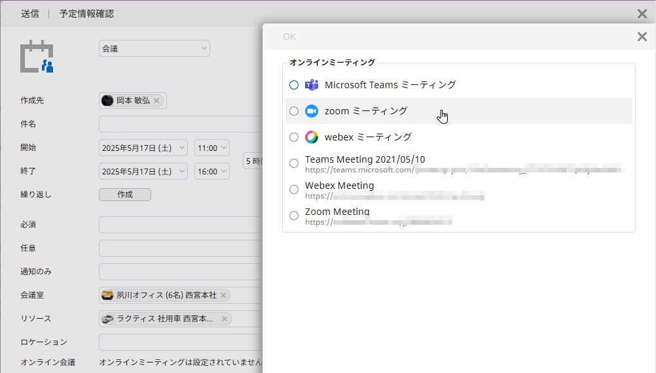Close the online meeting selection panel
The image size is (656, 373).
(x=642, y=37)
